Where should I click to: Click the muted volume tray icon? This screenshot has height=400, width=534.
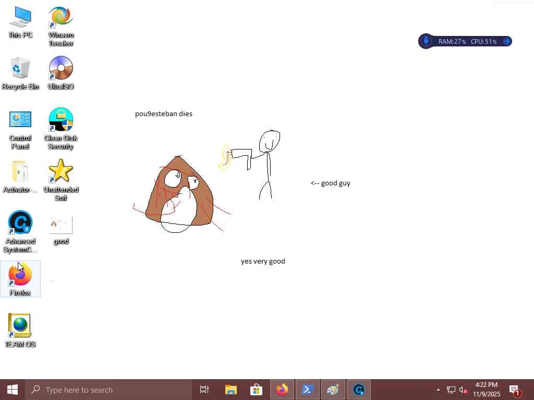[463, 390]
